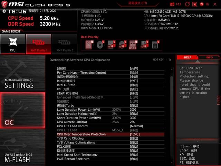Close BIOS with the X icon
The height and width of the screenshot is (166, 221).
(x=215, y=4)
